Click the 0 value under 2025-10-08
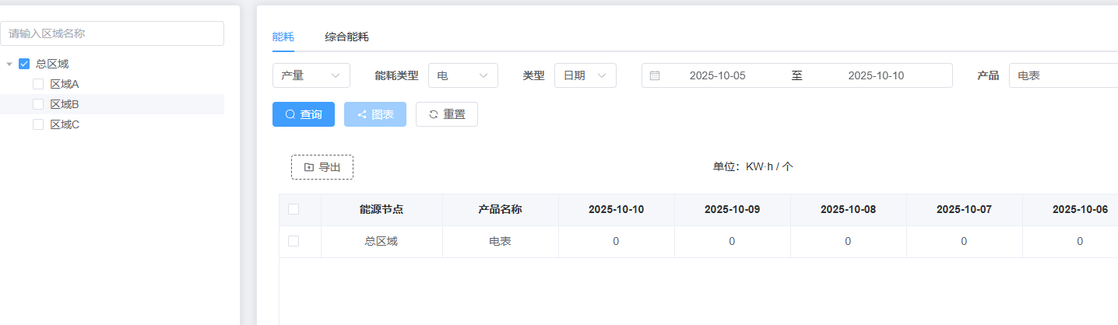The width and height of the screenshot is (1118, 325). pos(848,241)
